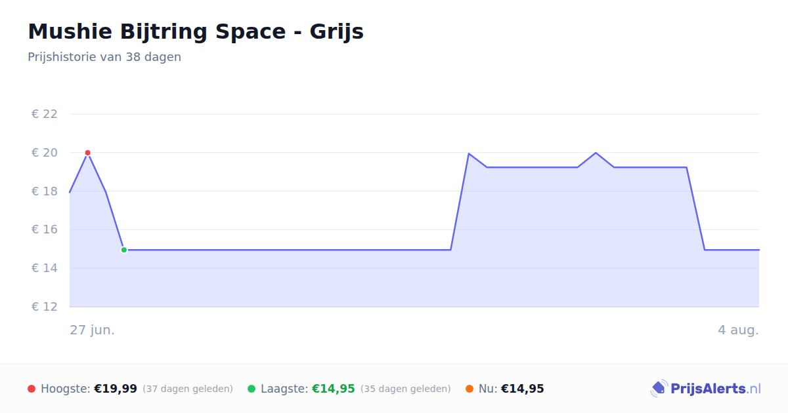The width and height of the screenshot is (788, 413).
Task: Click the red highest price dot on chart
Action: [87, 153]
